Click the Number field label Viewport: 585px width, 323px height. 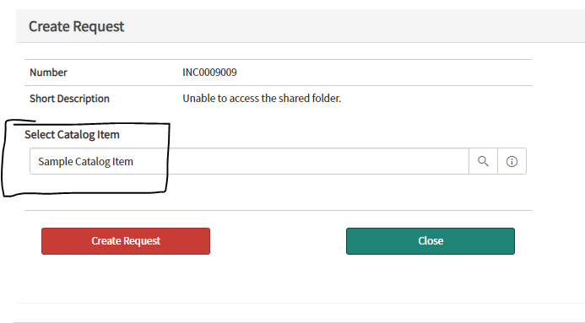pos(48,73)
